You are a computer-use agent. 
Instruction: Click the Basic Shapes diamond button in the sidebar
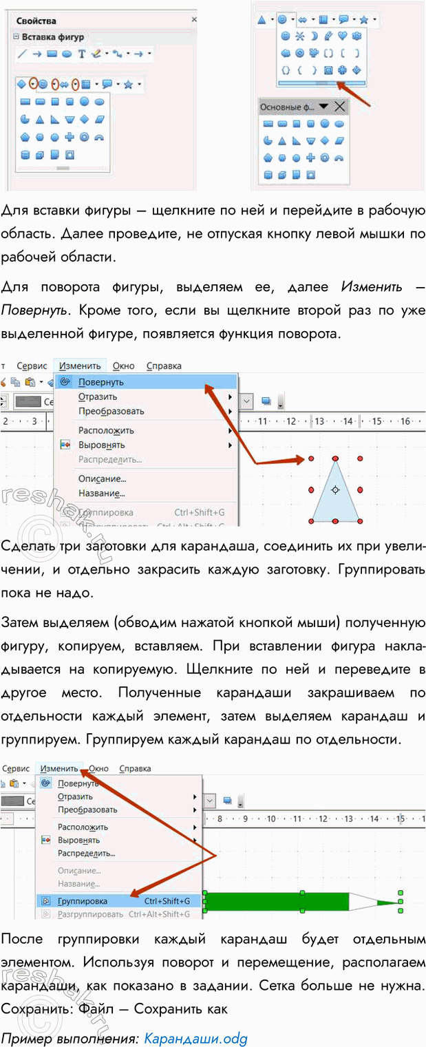pos(21,84)
